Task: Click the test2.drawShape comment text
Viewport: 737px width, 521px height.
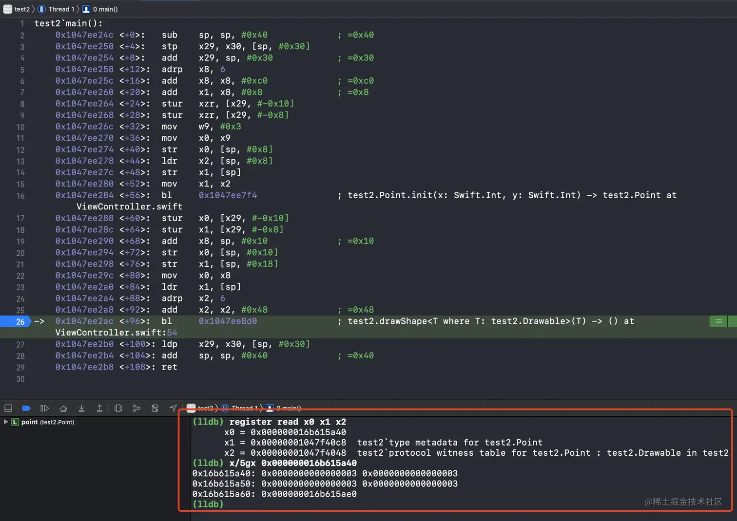Action: click(491, 321)
